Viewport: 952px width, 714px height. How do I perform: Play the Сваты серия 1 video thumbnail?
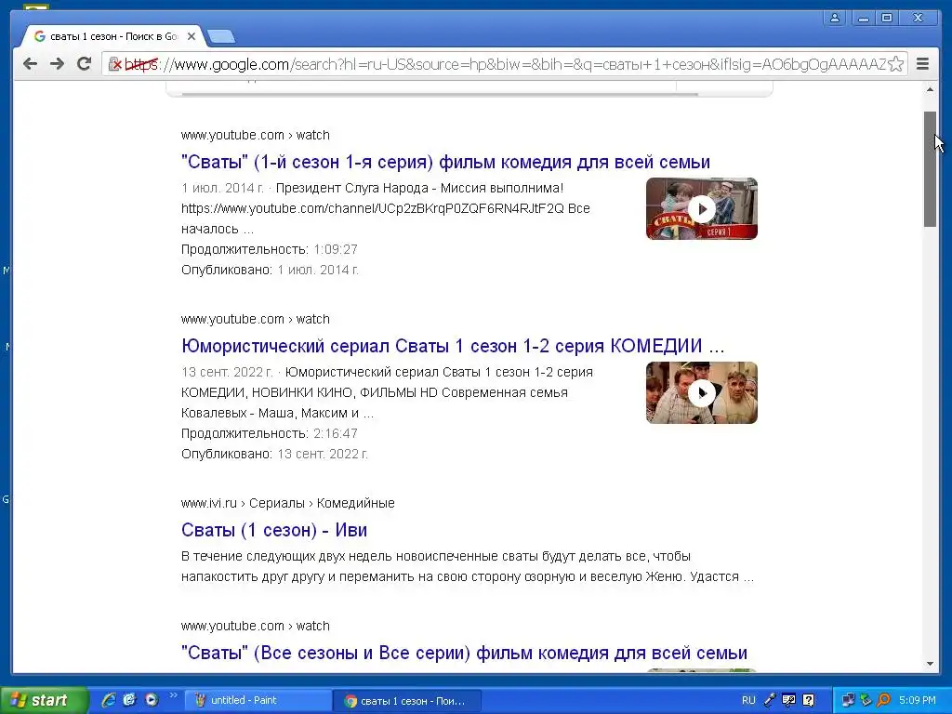coord(702,209)
